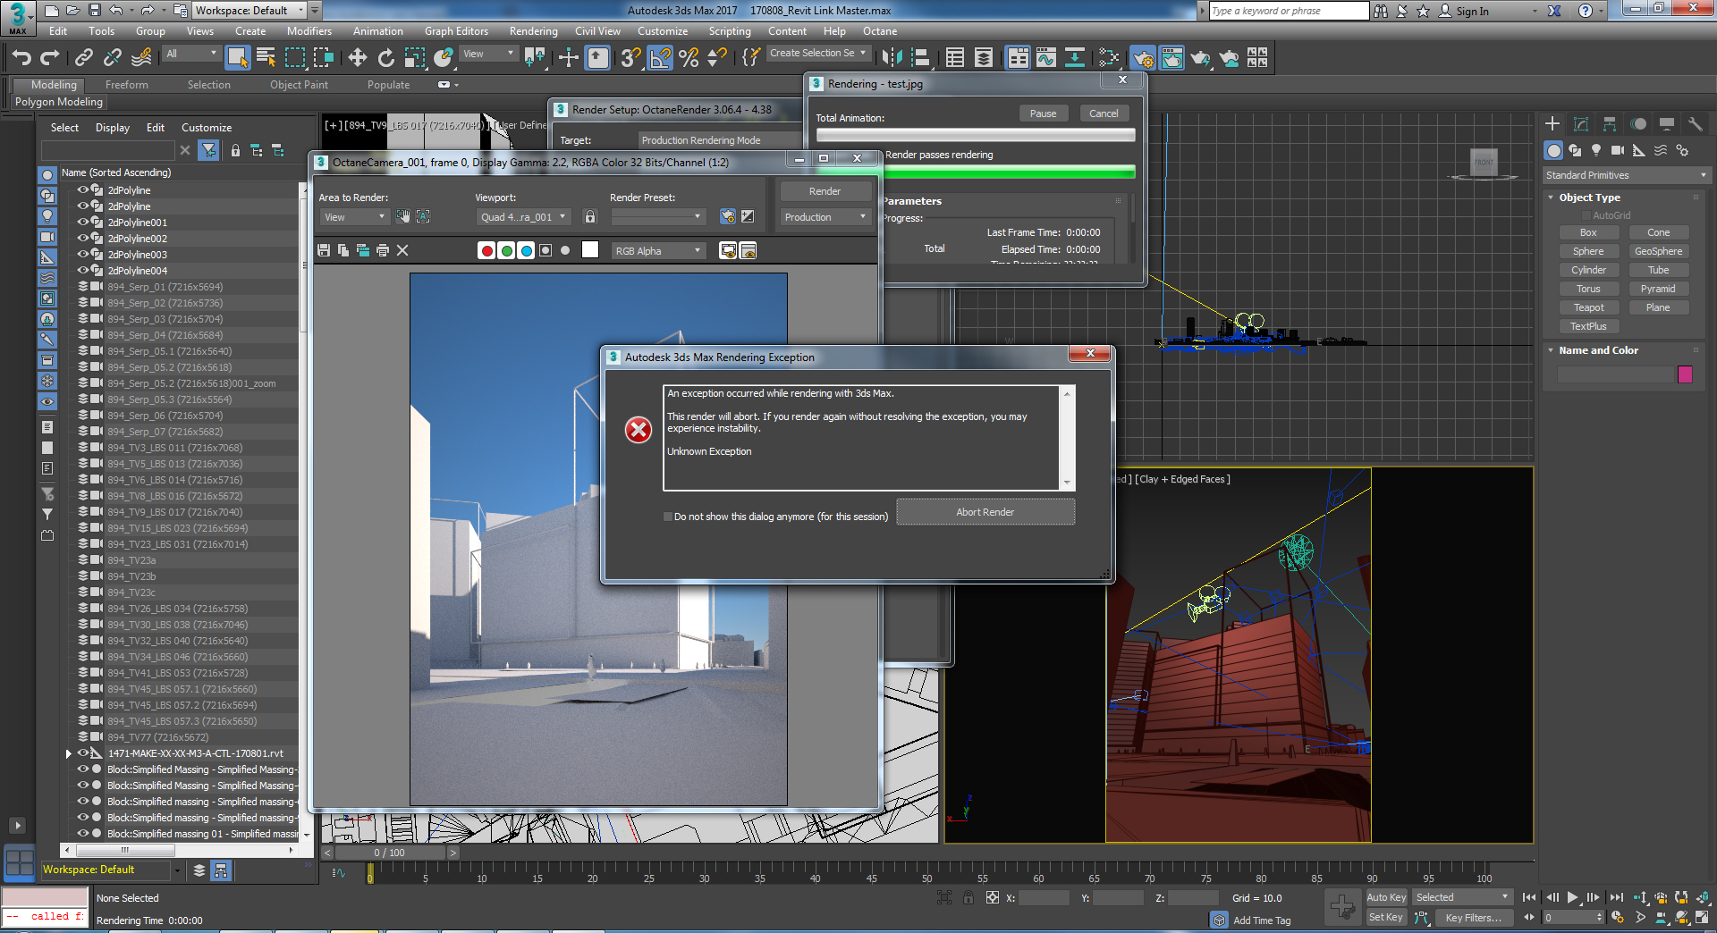Open the Octane menu

pyautogui.click(x=880, y=31)
